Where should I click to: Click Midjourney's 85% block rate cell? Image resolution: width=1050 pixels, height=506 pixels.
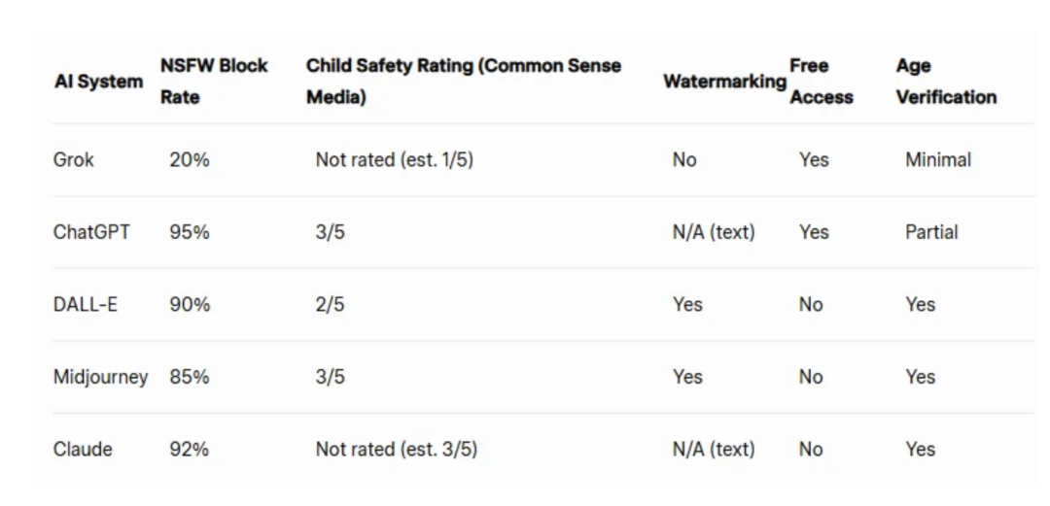(x=190, y=377)
